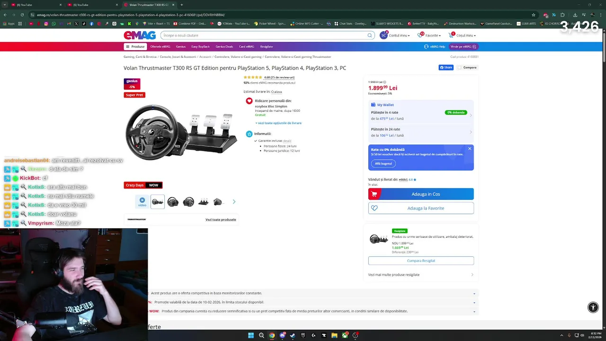Viewport: 606px width, 341px height.
Task: Open Chrome from the taskbar
Action: pos(272,335)
